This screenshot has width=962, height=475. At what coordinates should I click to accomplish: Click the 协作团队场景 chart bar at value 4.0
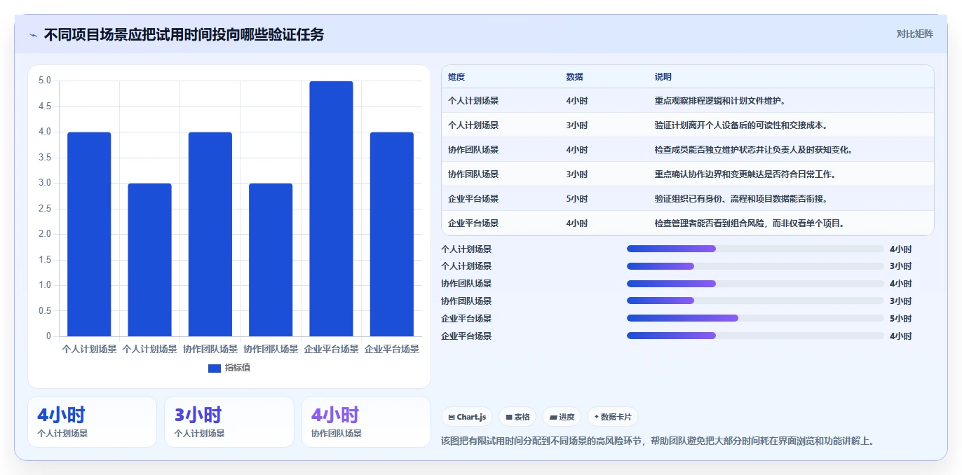(x=210, y=234)
